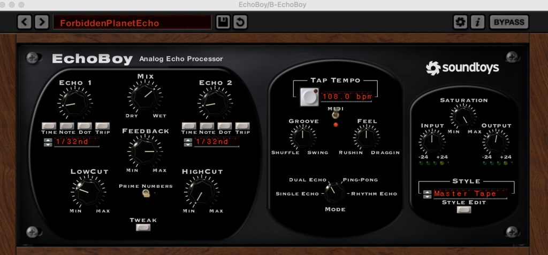This screenshot has width=548, height=255.
Task: Click the Feedback knob
Action: coord(145,152)
